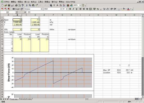Screen dimensions: 144x103
Task: Open the Adobe PDF menu
Action: (70, 2)
